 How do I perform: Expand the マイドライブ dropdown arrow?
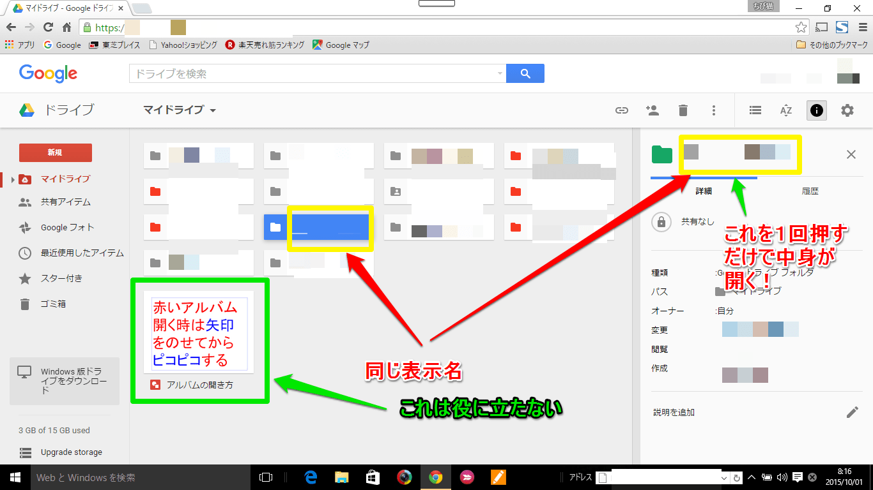click(213, 110)
